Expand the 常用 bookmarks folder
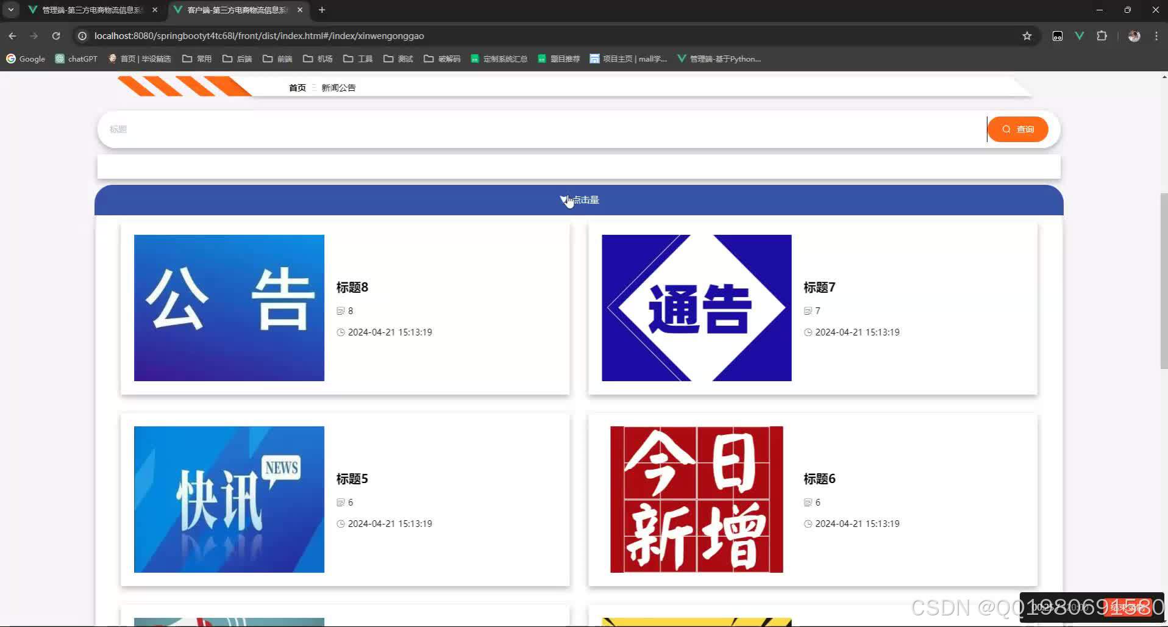This screenshot has width=1168, height=627. (x=198, y=59)
